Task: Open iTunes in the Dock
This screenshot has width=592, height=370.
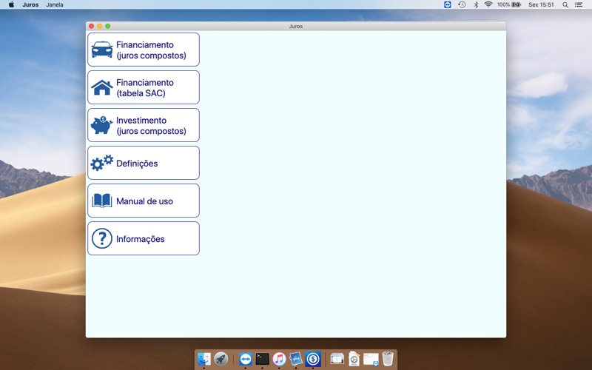Action: tap(280, 359)
